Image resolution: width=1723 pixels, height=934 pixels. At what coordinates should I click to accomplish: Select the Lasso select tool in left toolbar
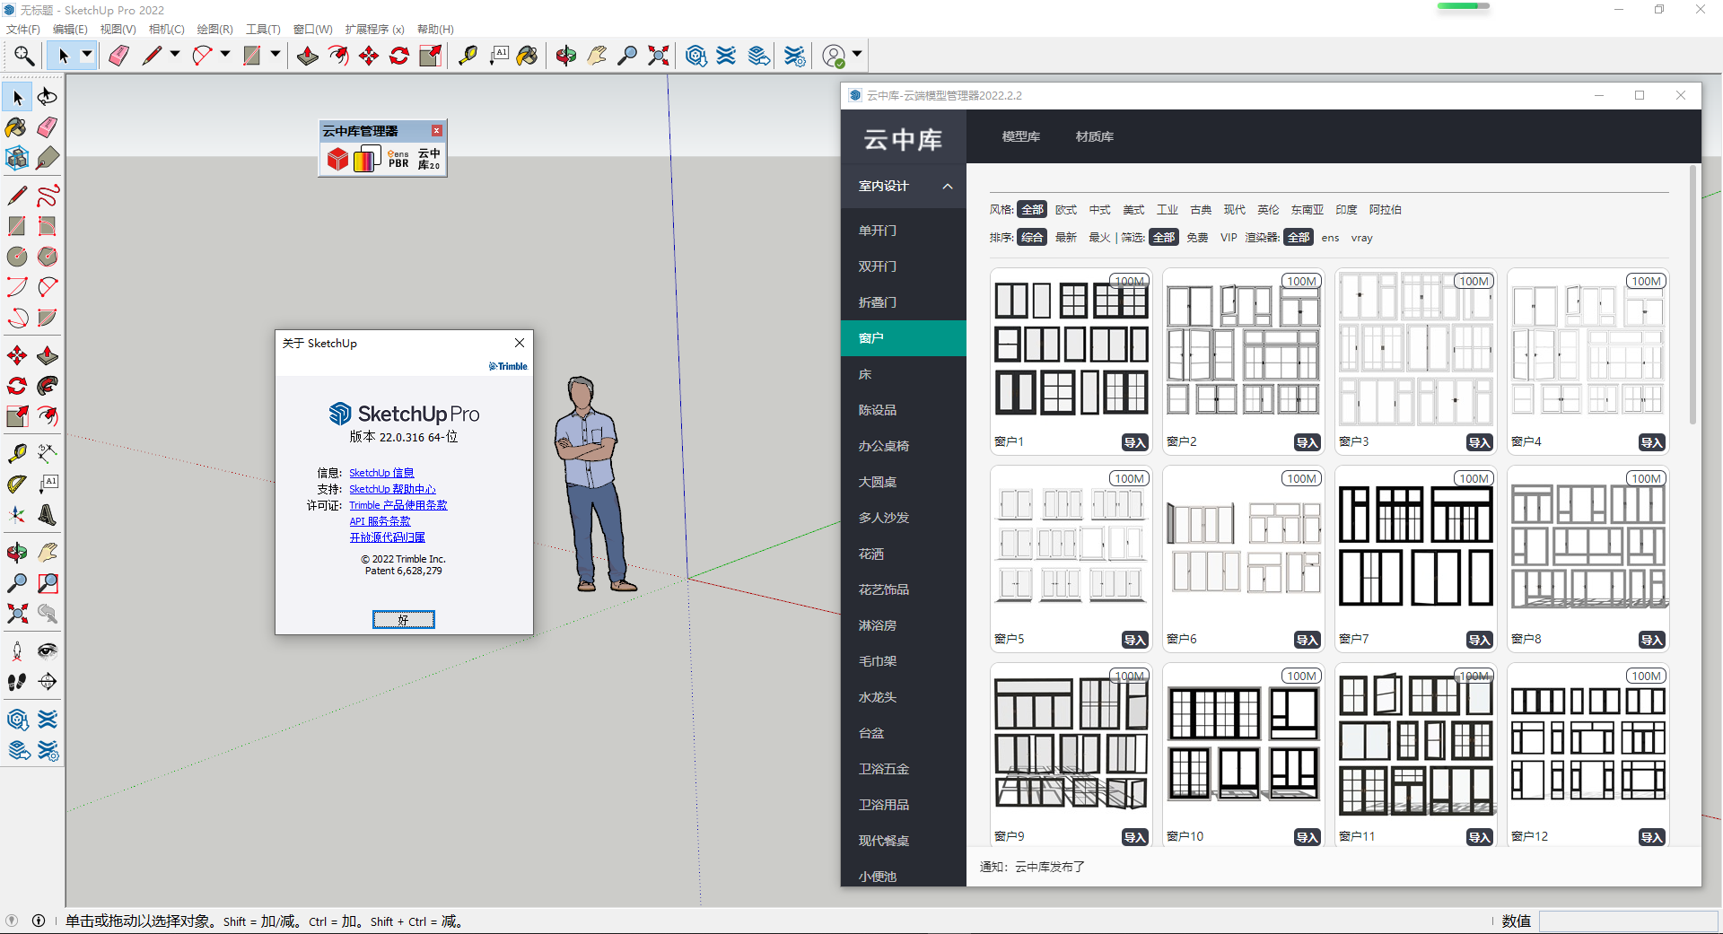click(48, 97)
